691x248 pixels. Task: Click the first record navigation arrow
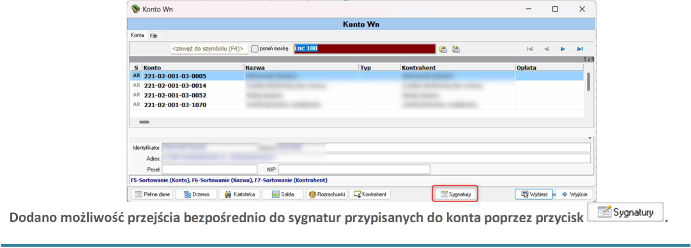529,49
